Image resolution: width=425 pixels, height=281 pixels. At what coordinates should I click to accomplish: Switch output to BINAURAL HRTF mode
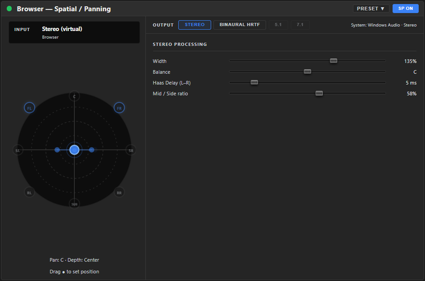click(240, 25)
